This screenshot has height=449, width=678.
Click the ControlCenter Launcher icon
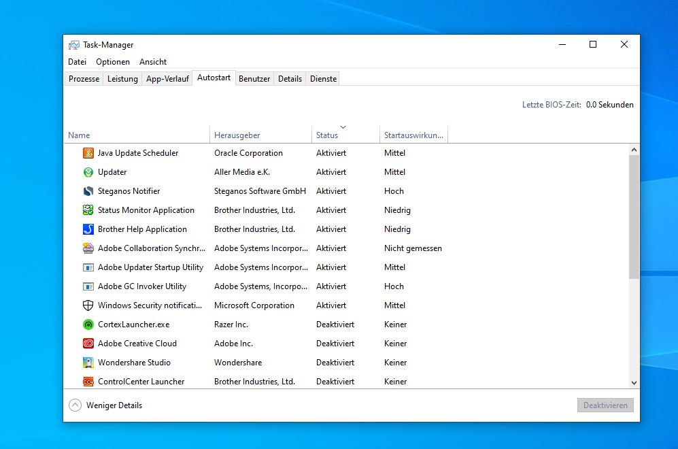(88, 382)
